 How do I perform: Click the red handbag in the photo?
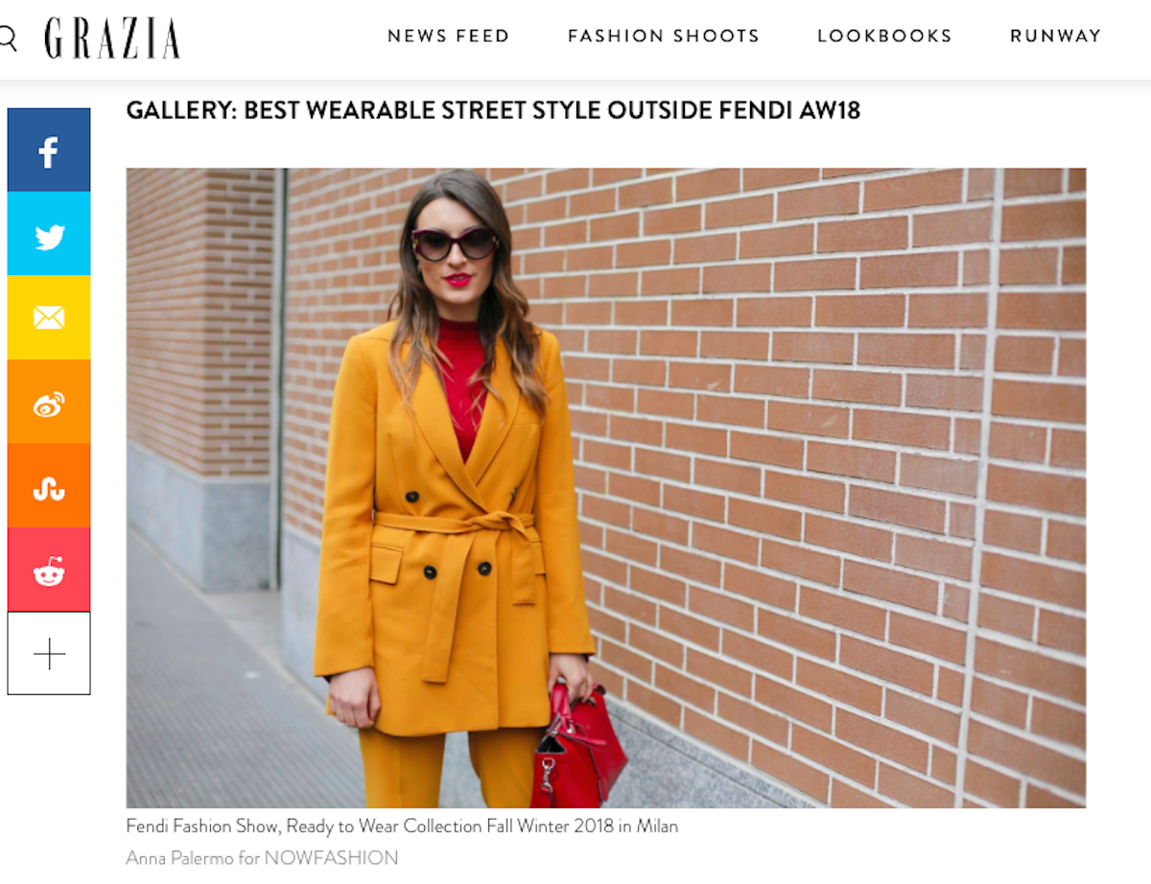577,744
